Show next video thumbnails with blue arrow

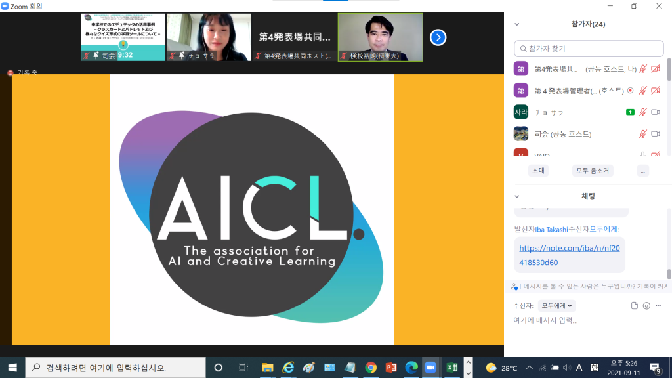click(x=438, y=37)
